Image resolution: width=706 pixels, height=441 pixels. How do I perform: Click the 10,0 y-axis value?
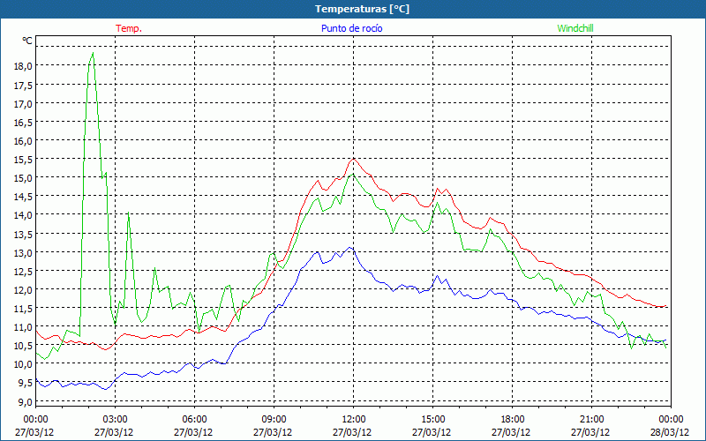(x=24, y=363)
